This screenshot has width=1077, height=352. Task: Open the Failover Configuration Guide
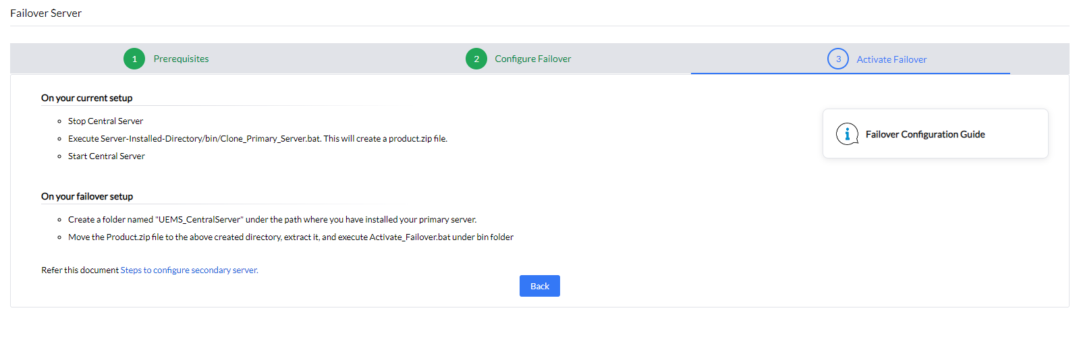tap(925, 134)
